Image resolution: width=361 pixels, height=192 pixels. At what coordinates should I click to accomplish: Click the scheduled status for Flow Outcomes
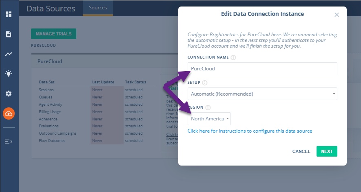[134, 141]
